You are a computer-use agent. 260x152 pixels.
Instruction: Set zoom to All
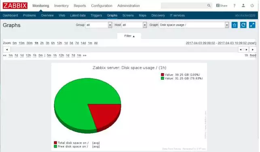tap(96, 43)
